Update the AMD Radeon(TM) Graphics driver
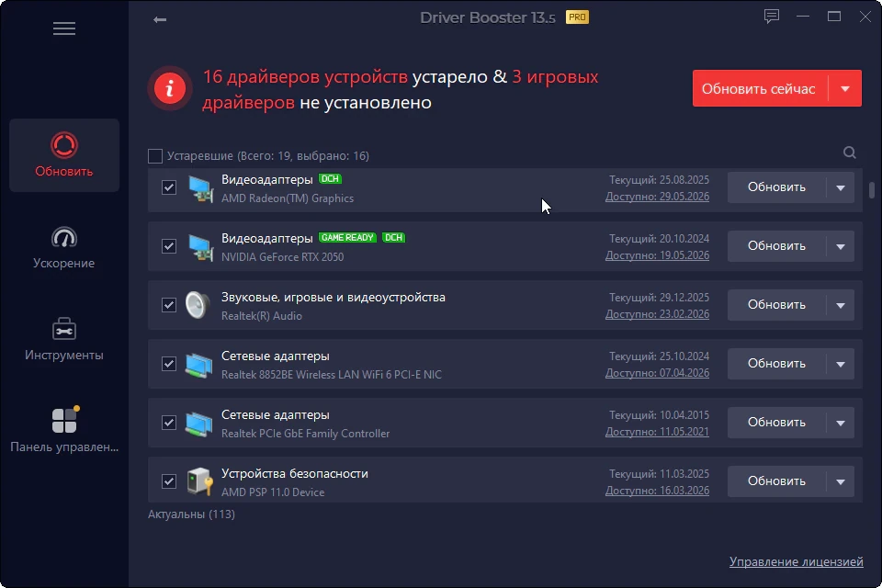 click(776, 187)
